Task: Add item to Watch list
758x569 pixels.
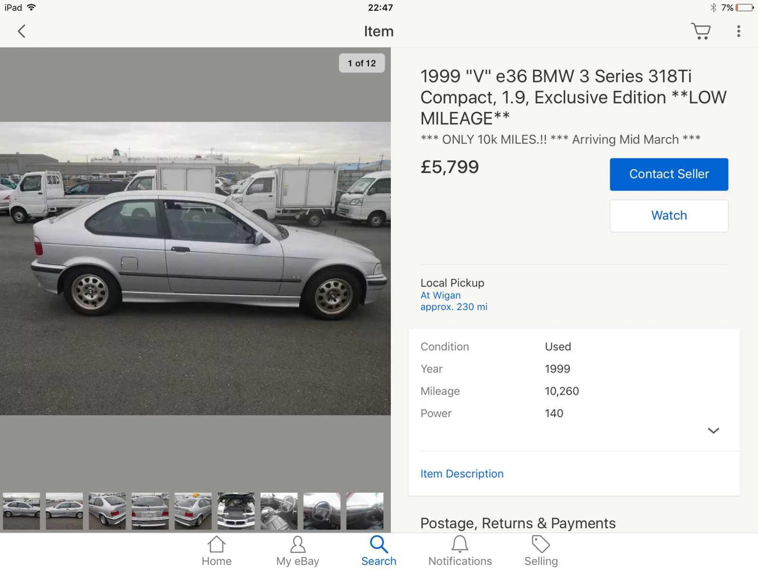Action: click(x=669, y=216)
